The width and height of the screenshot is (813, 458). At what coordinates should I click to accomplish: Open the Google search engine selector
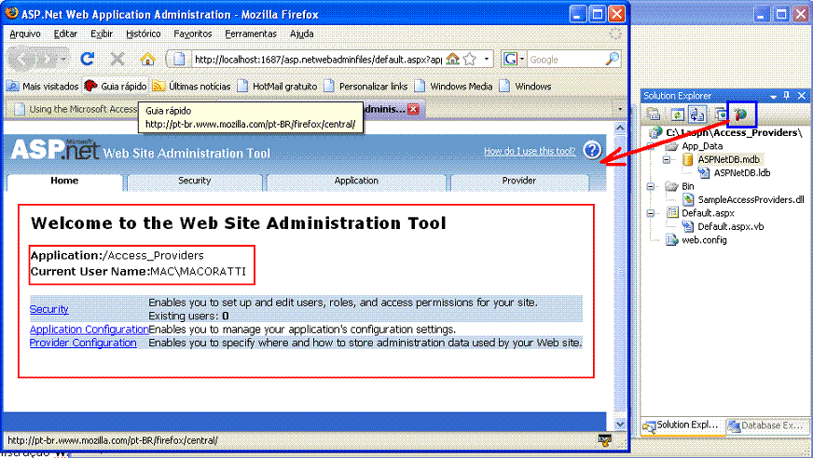point(515,59)
